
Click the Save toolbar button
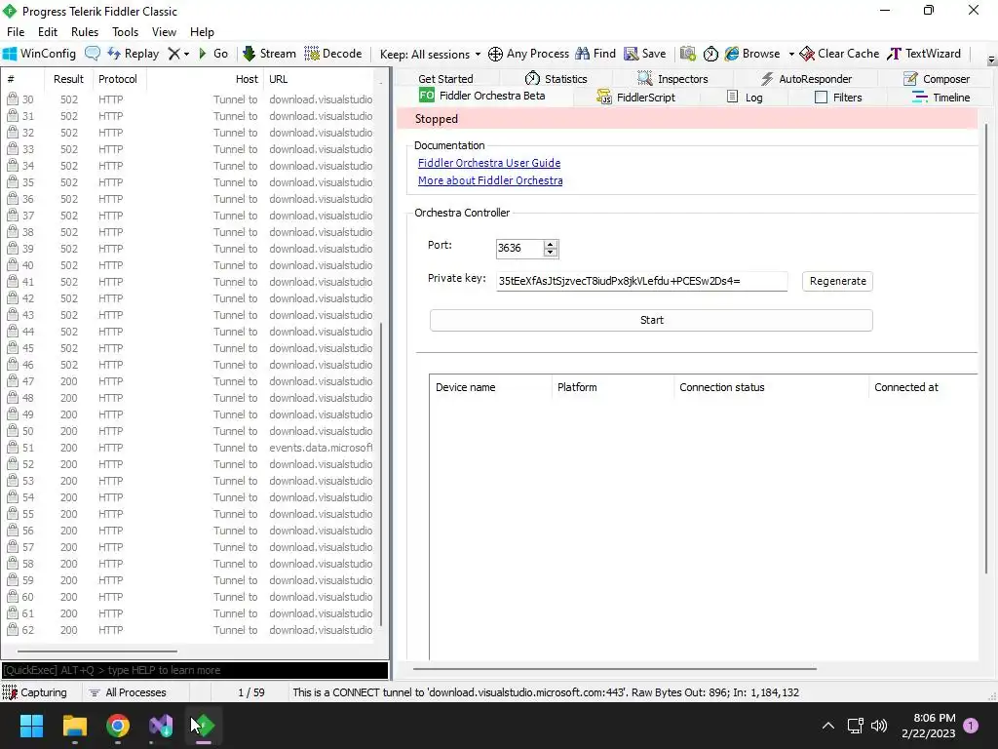[645, 54]
